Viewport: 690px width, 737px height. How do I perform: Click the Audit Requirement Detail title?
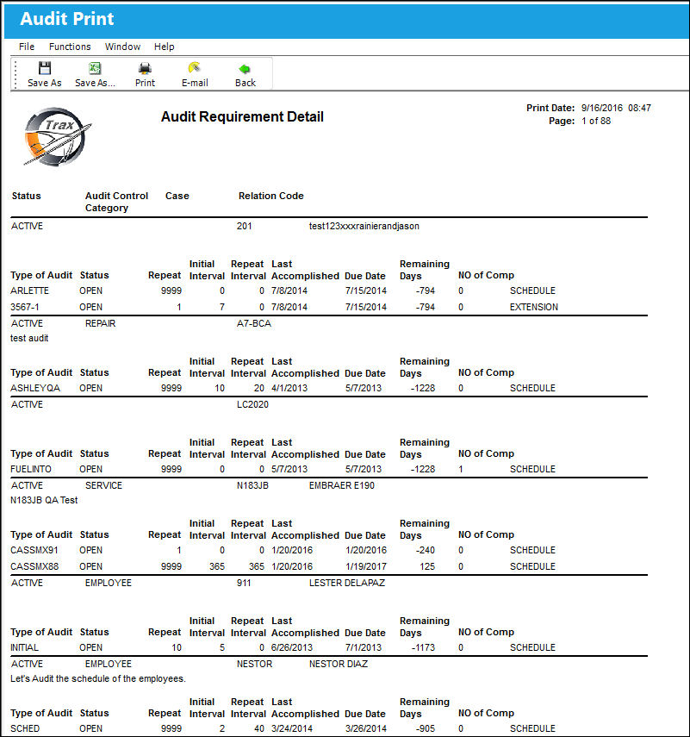coord(242,116)
